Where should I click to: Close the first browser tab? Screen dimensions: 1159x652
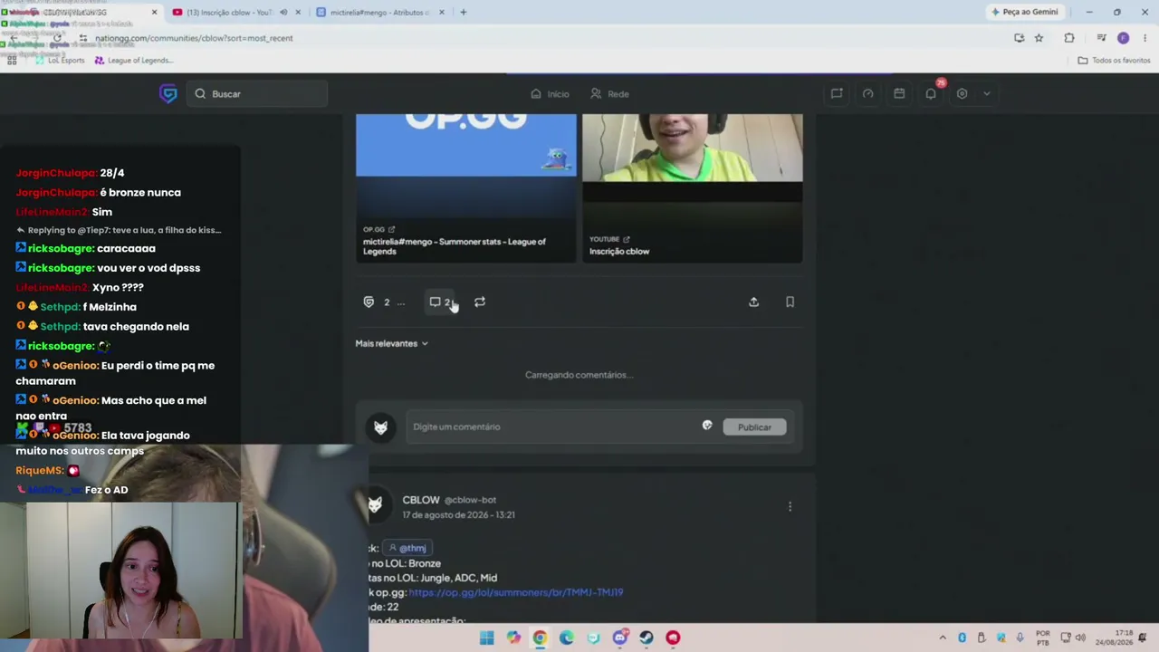point(154,13)
